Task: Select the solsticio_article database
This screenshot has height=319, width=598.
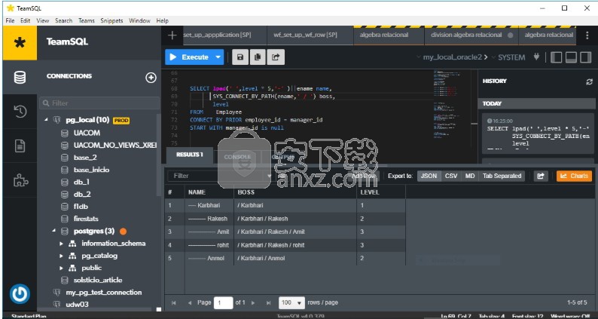Action: pos(98,280)
